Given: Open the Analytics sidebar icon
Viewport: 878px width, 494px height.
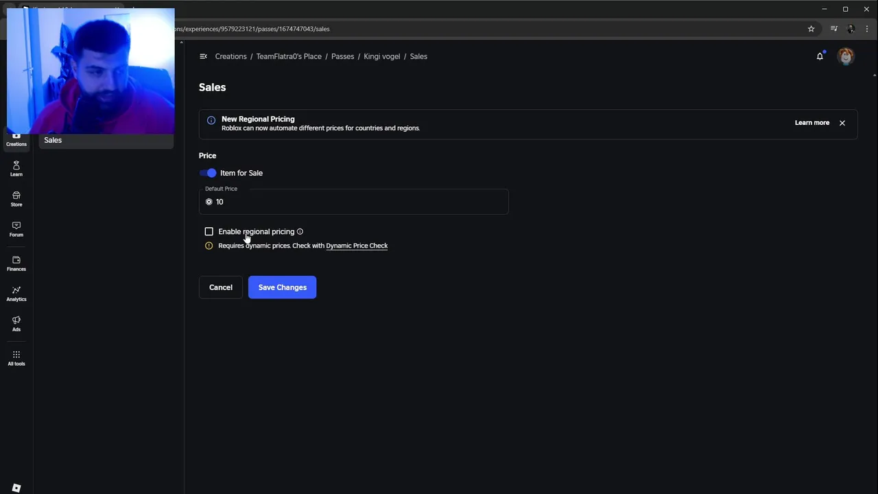Looking at the screenshot, I should click(16, 293).
